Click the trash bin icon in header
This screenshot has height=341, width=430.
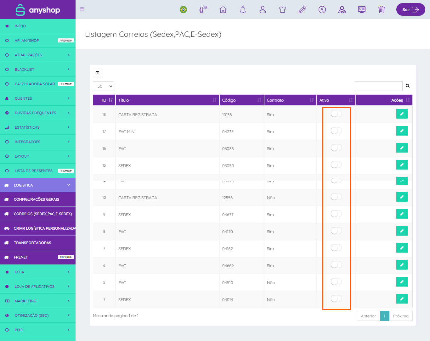coord(382,10)
